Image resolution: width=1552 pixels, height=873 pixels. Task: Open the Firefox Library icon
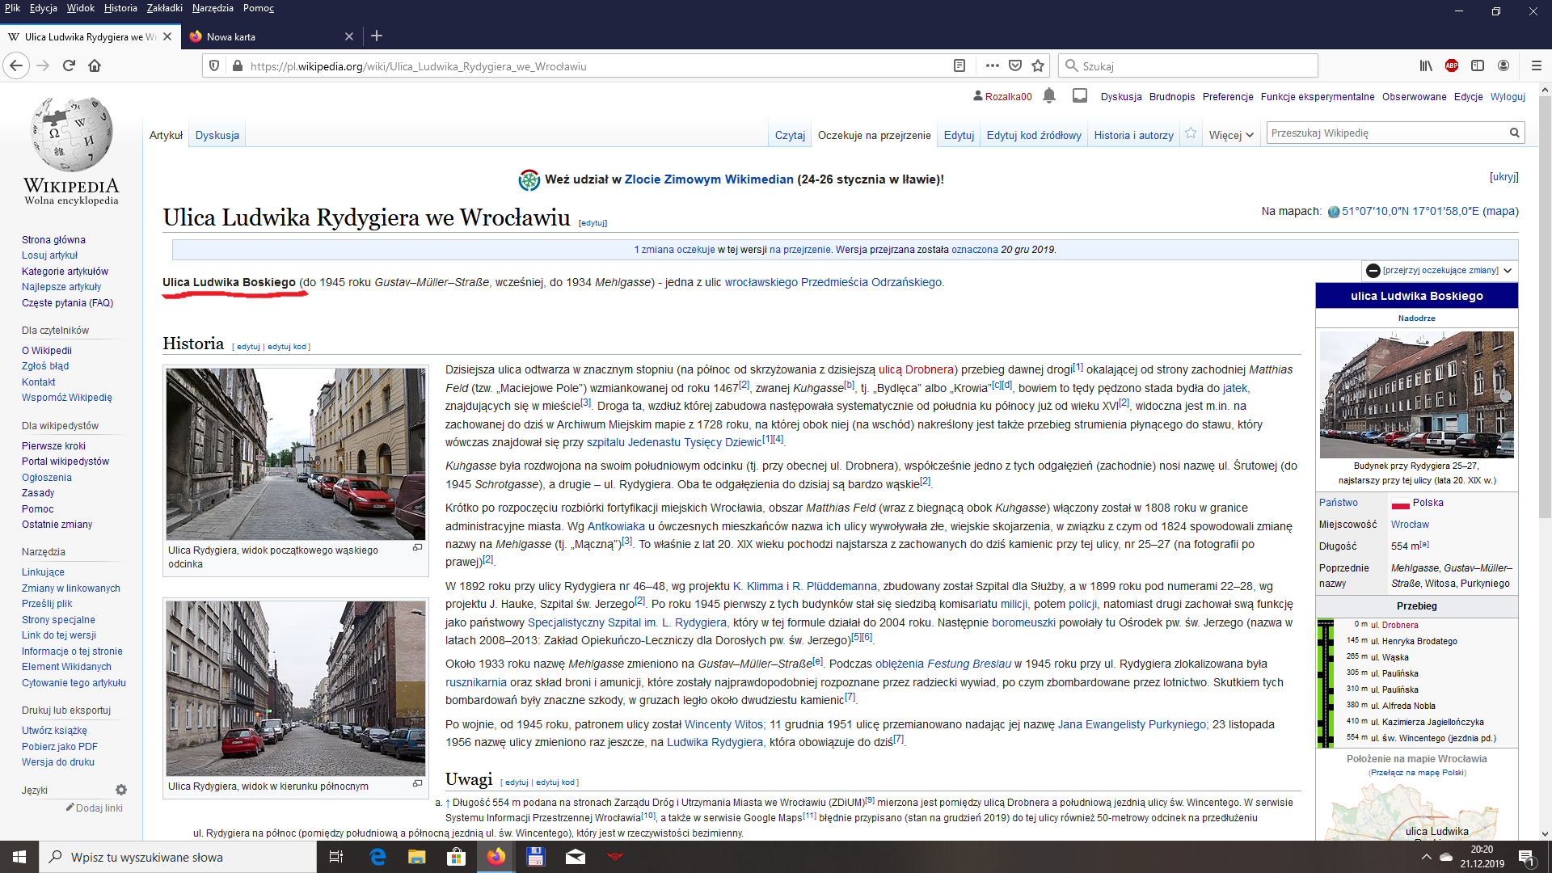pos(1426,65)
